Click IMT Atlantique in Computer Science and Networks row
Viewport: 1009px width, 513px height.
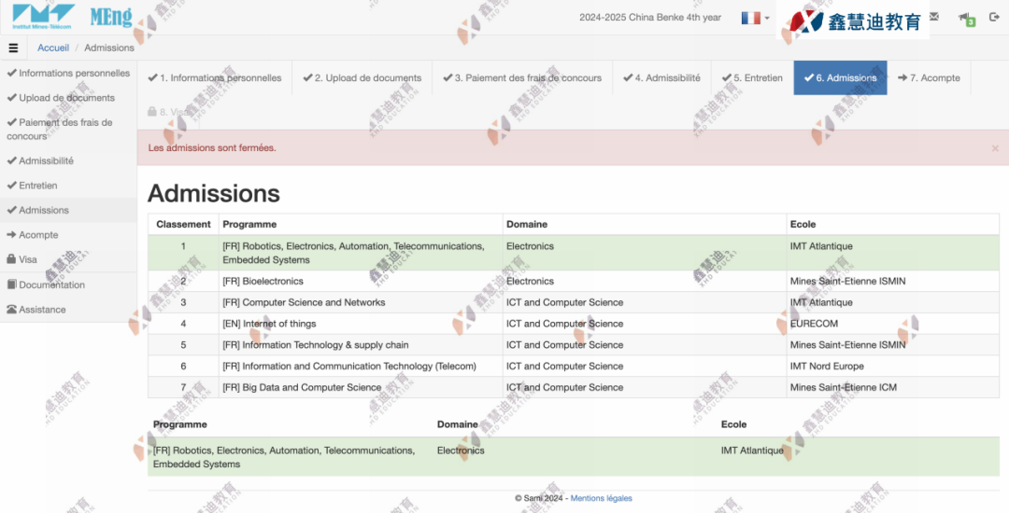892,302
